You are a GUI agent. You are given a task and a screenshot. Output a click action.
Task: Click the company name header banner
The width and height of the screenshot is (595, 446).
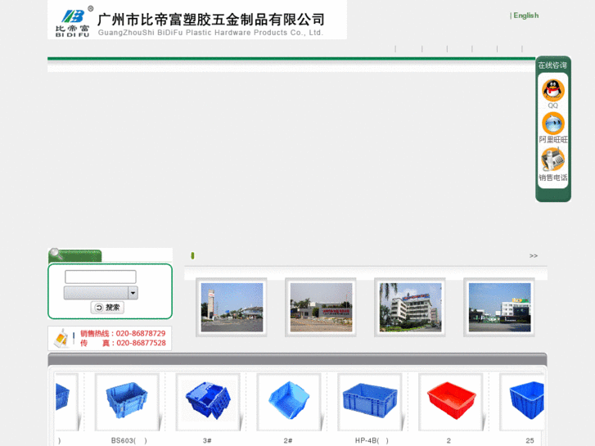[197, 20]
